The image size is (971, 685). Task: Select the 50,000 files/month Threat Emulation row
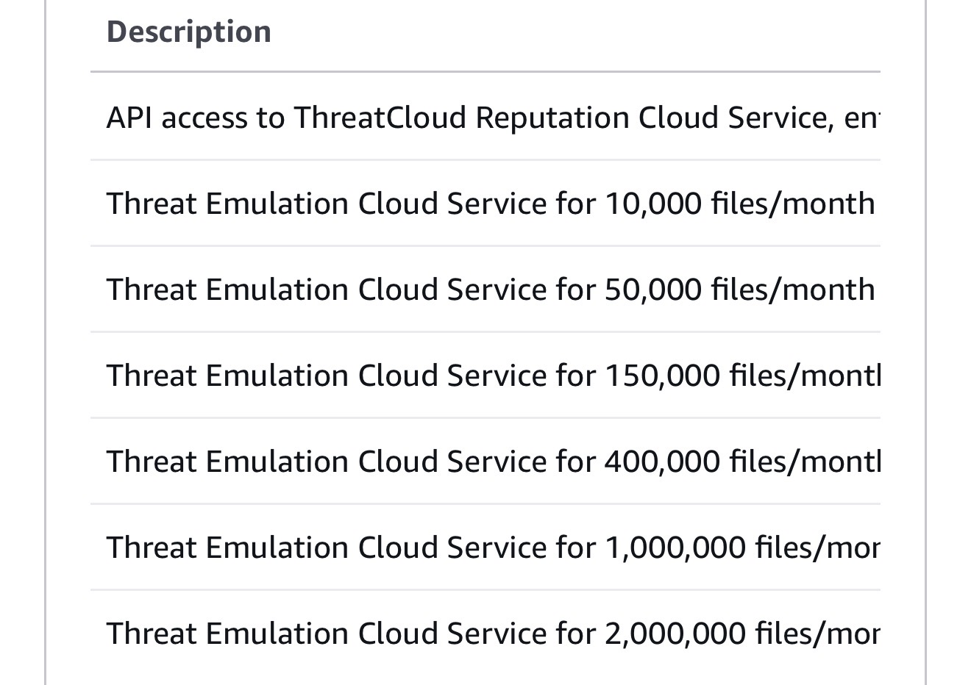click(485, 290)
